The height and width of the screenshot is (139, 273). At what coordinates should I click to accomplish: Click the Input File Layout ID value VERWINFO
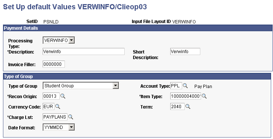[x=184, y=22]
